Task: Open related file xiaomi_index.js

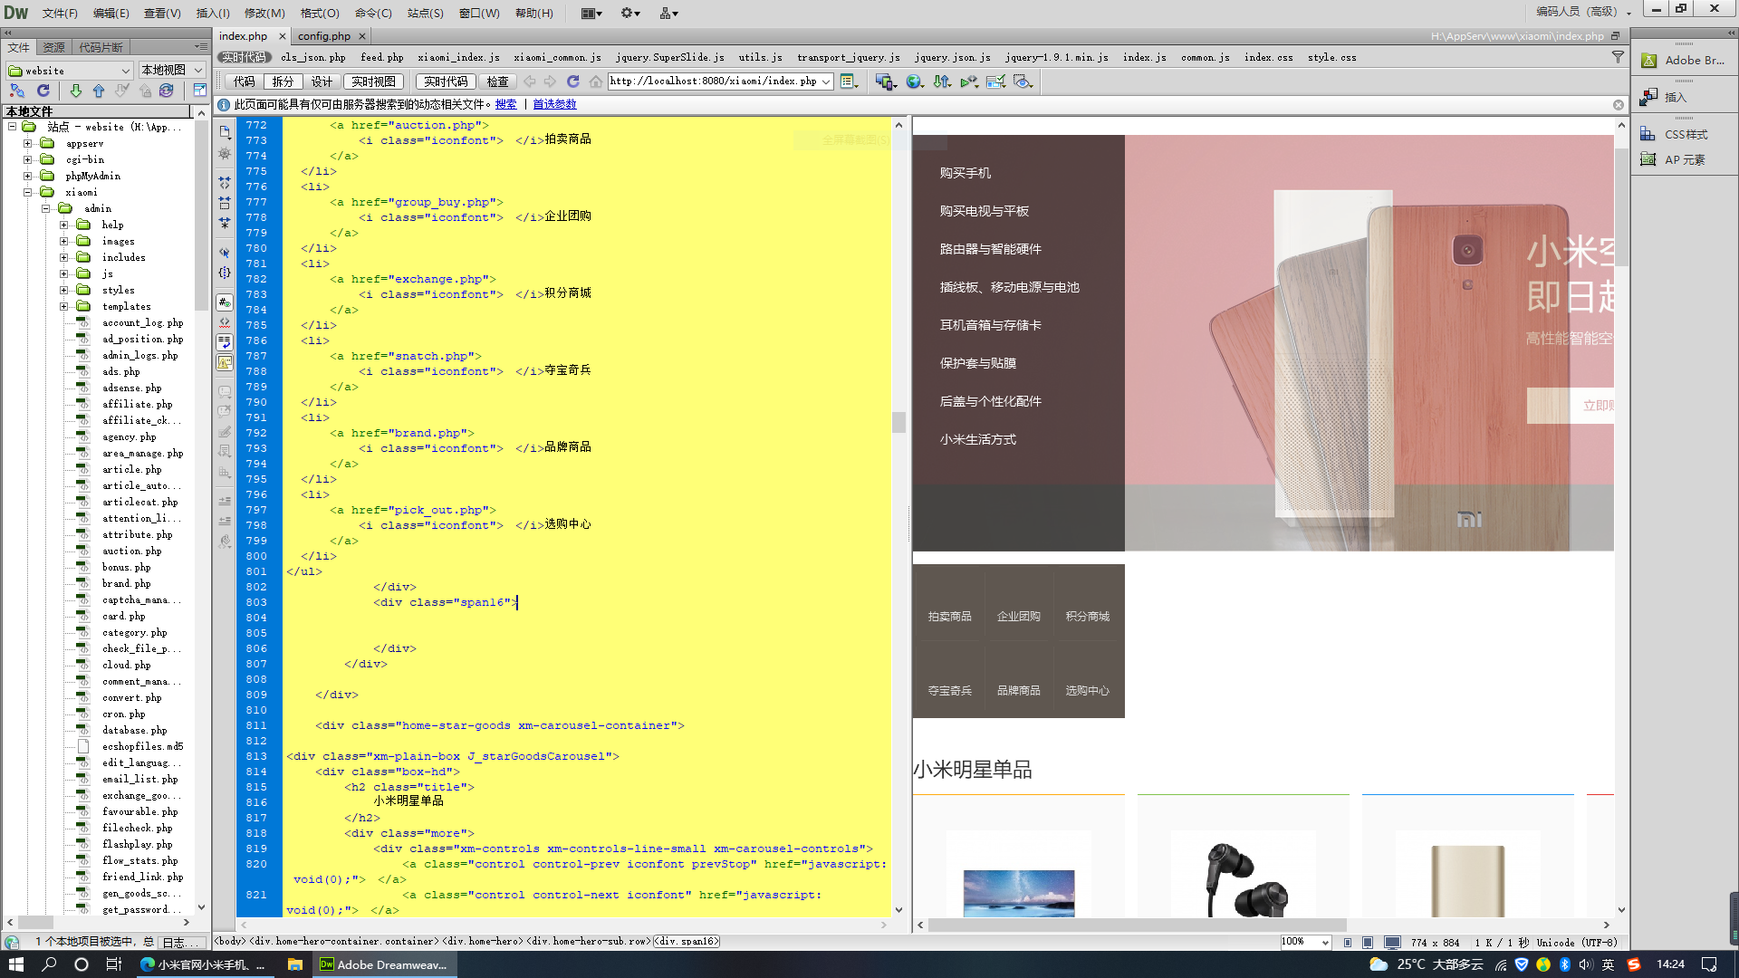Action: (458, 57)
